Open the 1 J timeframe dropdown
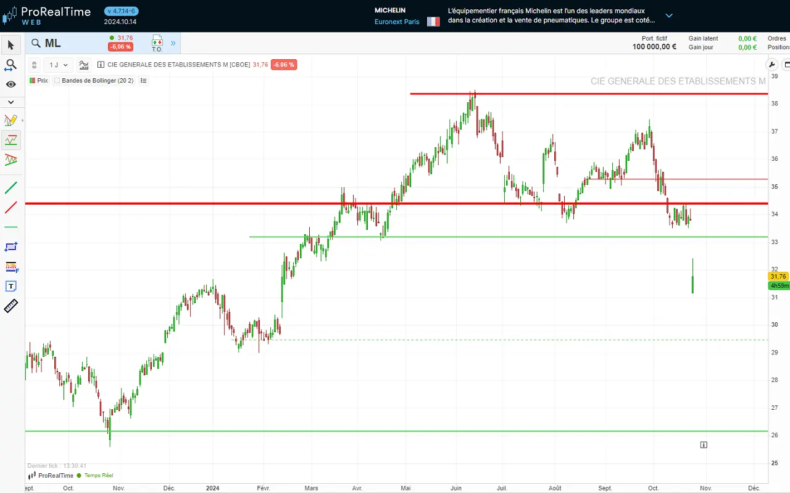This screenshot has height=493, width=790. (58, 65)
